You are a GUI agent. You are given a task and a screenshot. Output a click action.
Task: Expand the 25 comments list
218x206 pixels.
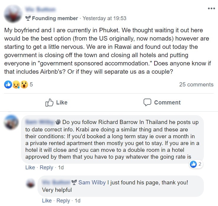click(x=196, y=85)
